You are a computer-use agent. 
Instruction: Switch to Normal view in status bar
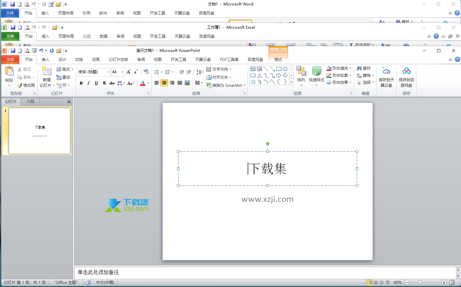coord(370,282)
